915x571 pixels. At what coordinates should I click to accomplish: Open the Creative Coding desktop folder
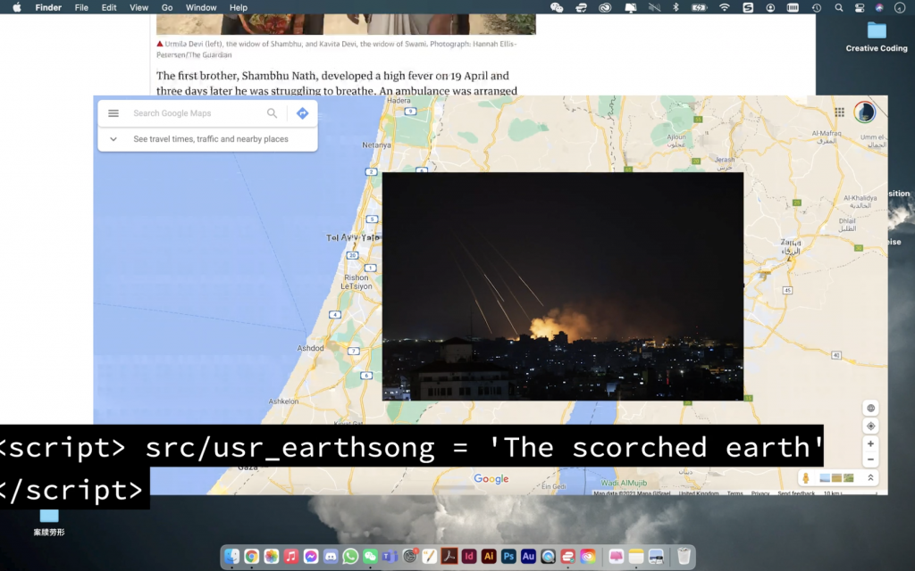[x=877, y=37]
